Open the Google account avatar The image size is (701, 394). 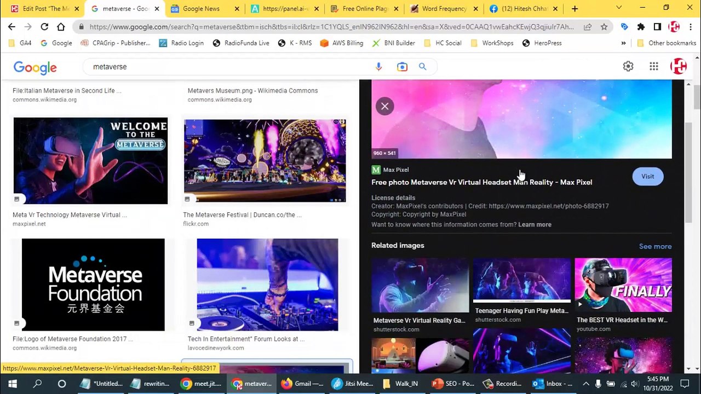679,66
